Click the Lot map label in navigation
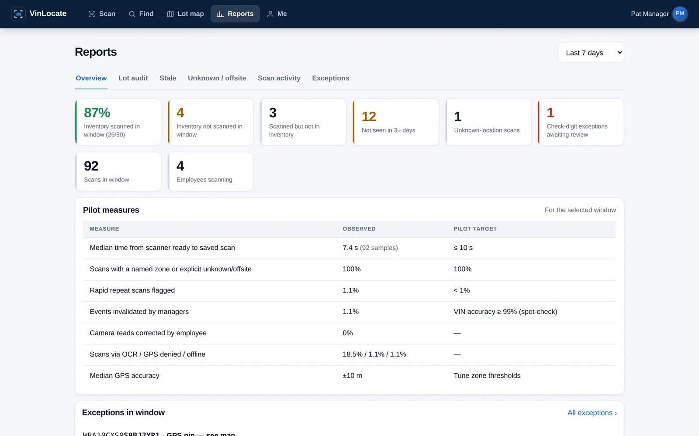This screenshot has height=436, width=699. (190, 14)
